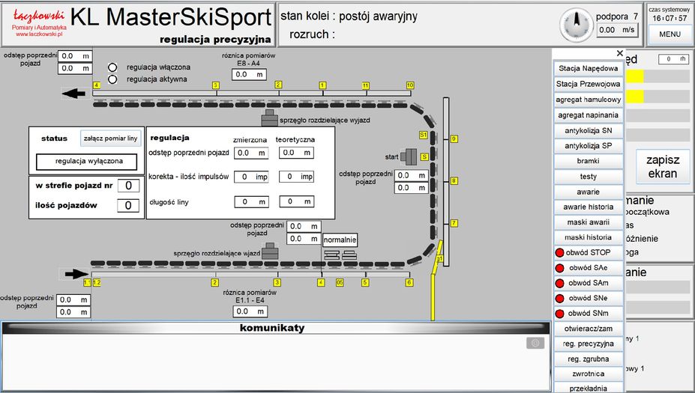Click the start station gray block icon
Screen dimensions: 695x393
pyautogui.click(x=409, y=156)
